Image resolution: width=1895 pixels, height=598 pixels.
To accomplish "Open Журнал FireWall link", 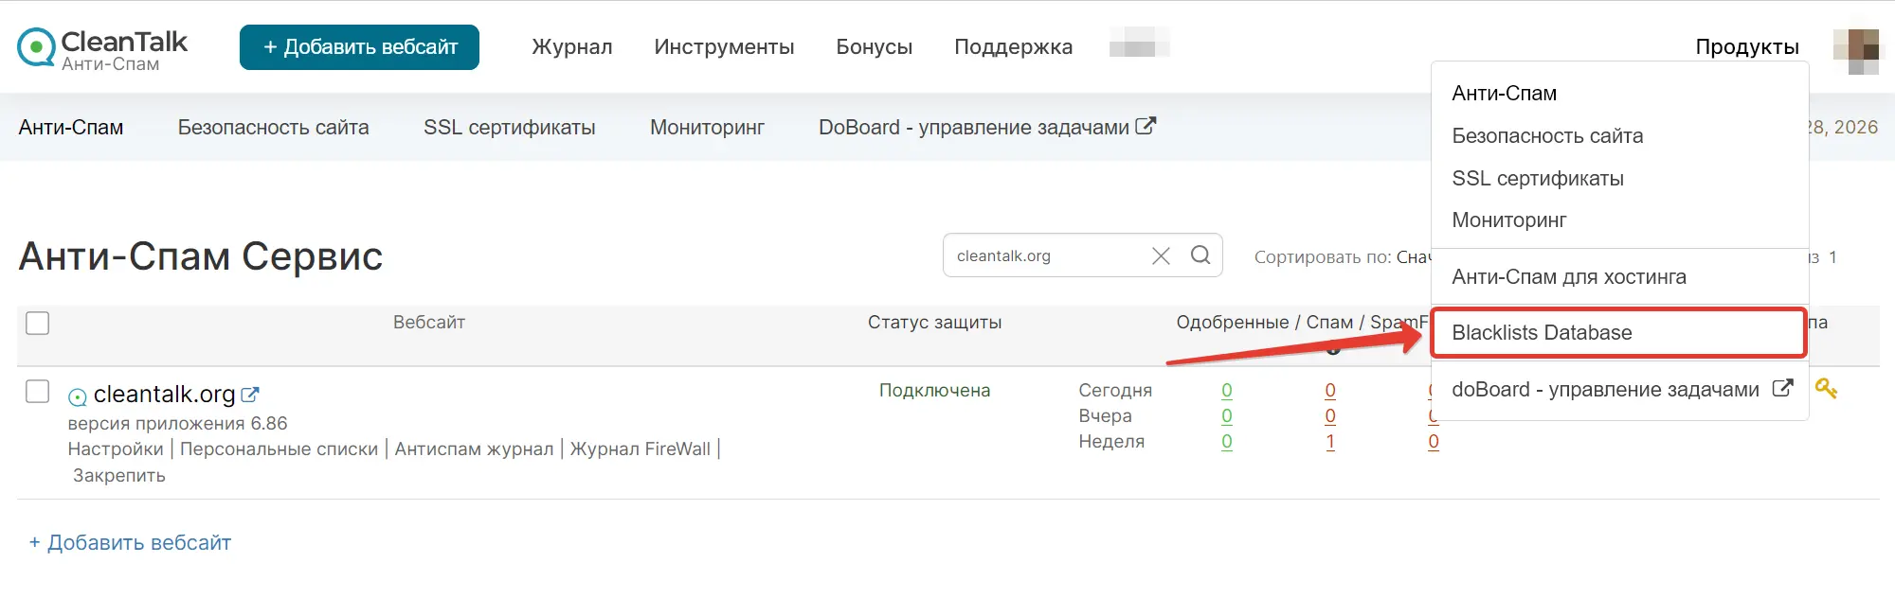I will coord(640,449).
